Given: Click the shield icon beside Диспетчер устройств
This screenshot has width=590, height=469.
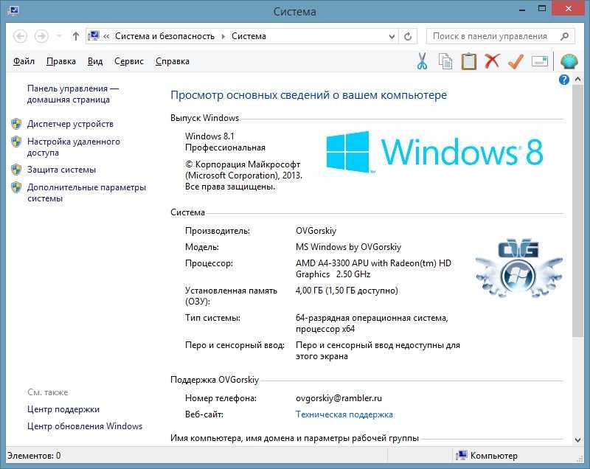Looking at the screenshot, I should click(16, 124).
